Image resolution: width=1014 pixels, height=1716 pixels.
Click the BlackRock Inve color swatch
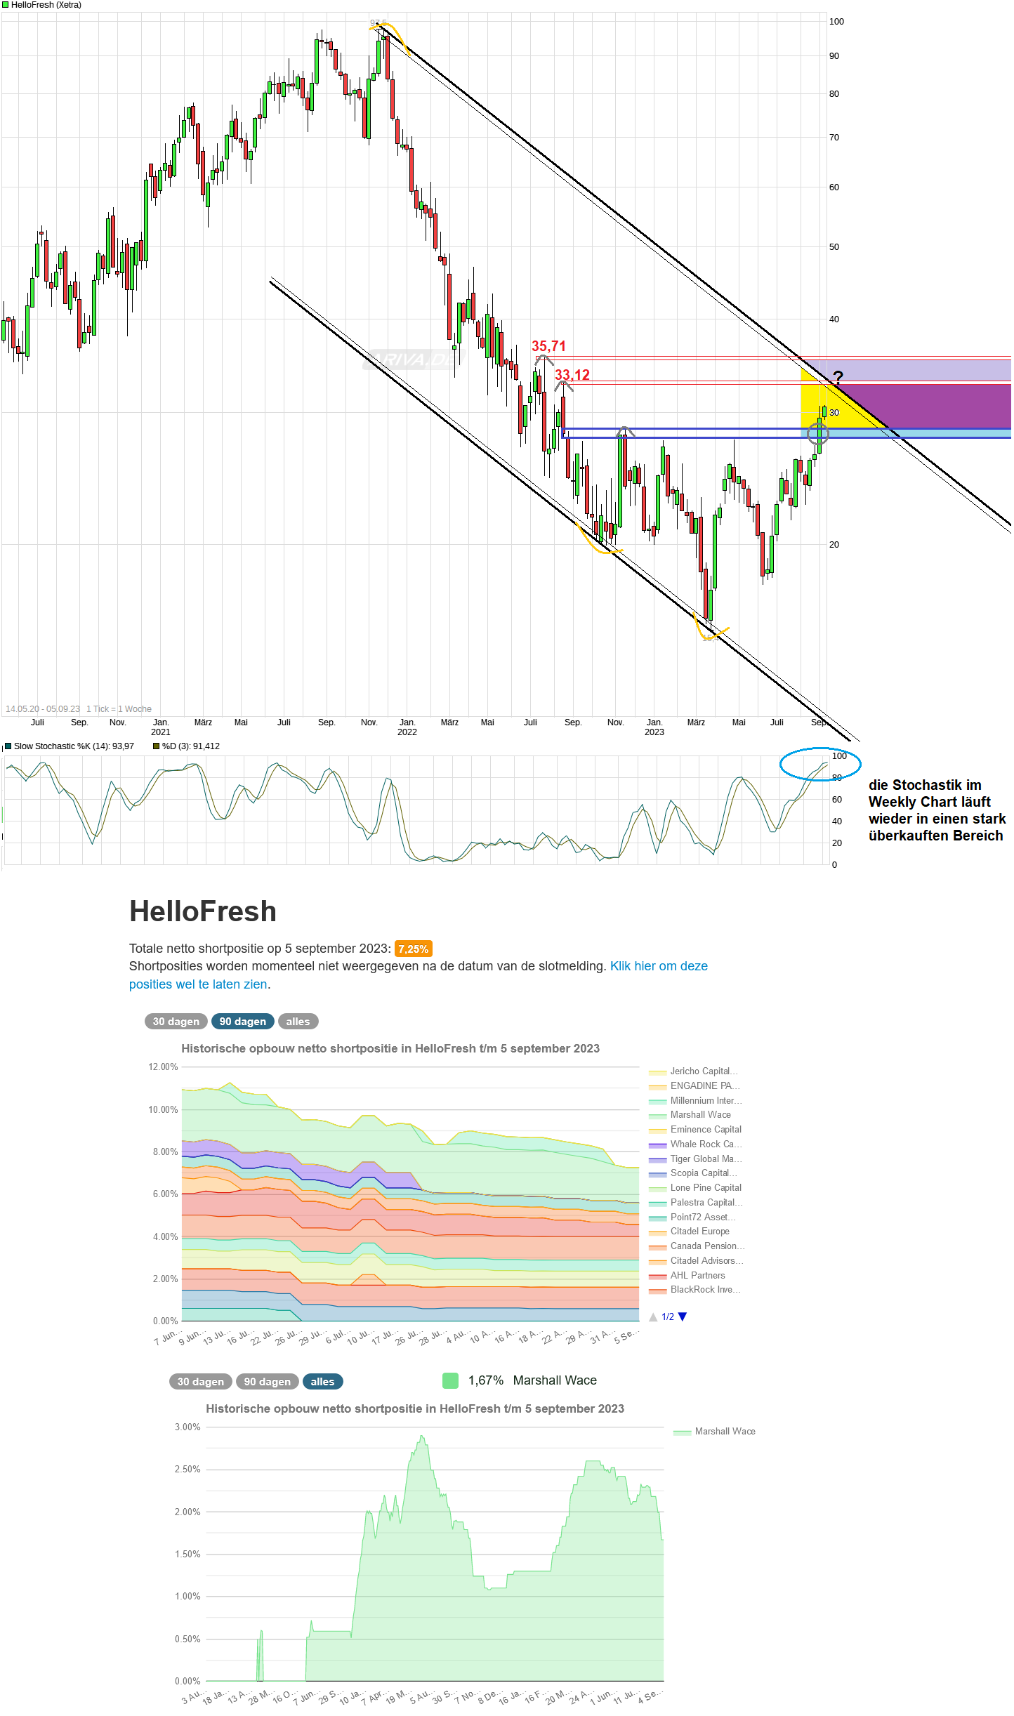coord(658,1291)
